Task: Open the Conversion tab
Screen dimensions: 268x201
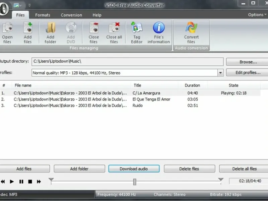Action: [71, 15]
